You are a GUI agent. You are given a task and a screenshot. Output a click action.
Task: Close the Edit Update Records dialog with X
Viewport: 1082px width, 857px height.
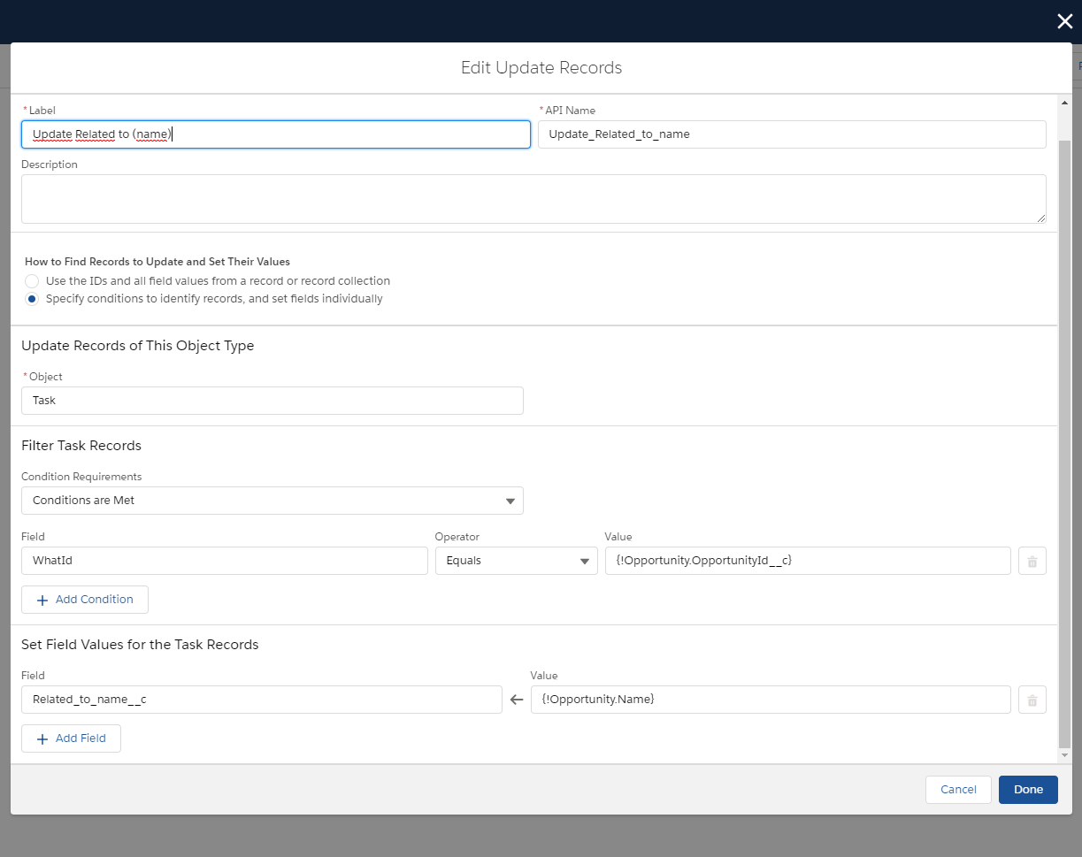pyautogui.click(x=1064, y=22)
